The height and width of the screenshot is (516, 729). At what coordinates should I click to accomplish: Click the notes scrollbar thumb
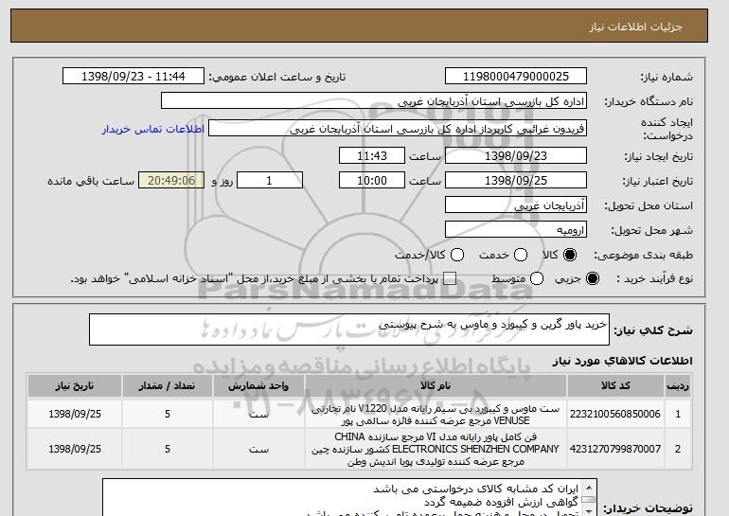coord(589,500)
